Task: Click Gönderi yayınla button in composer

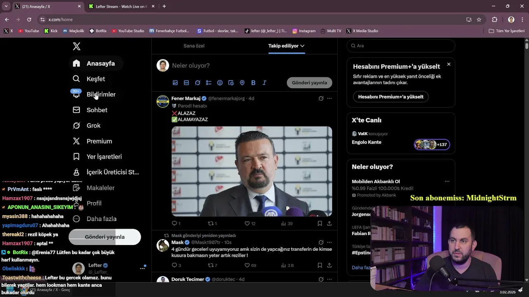Action: point(310,82)
